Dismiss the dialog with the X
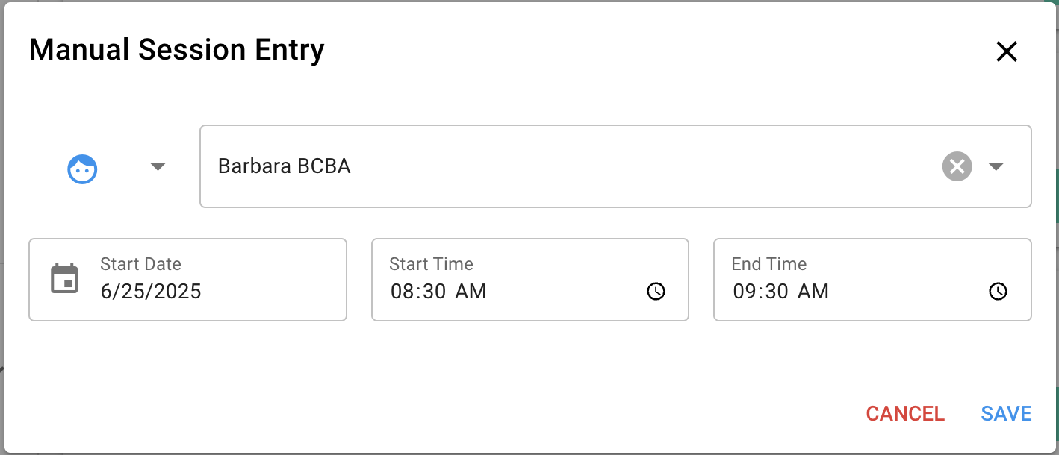The image size is (1059, 455). pyautogui.click(x=1007, y=51)
